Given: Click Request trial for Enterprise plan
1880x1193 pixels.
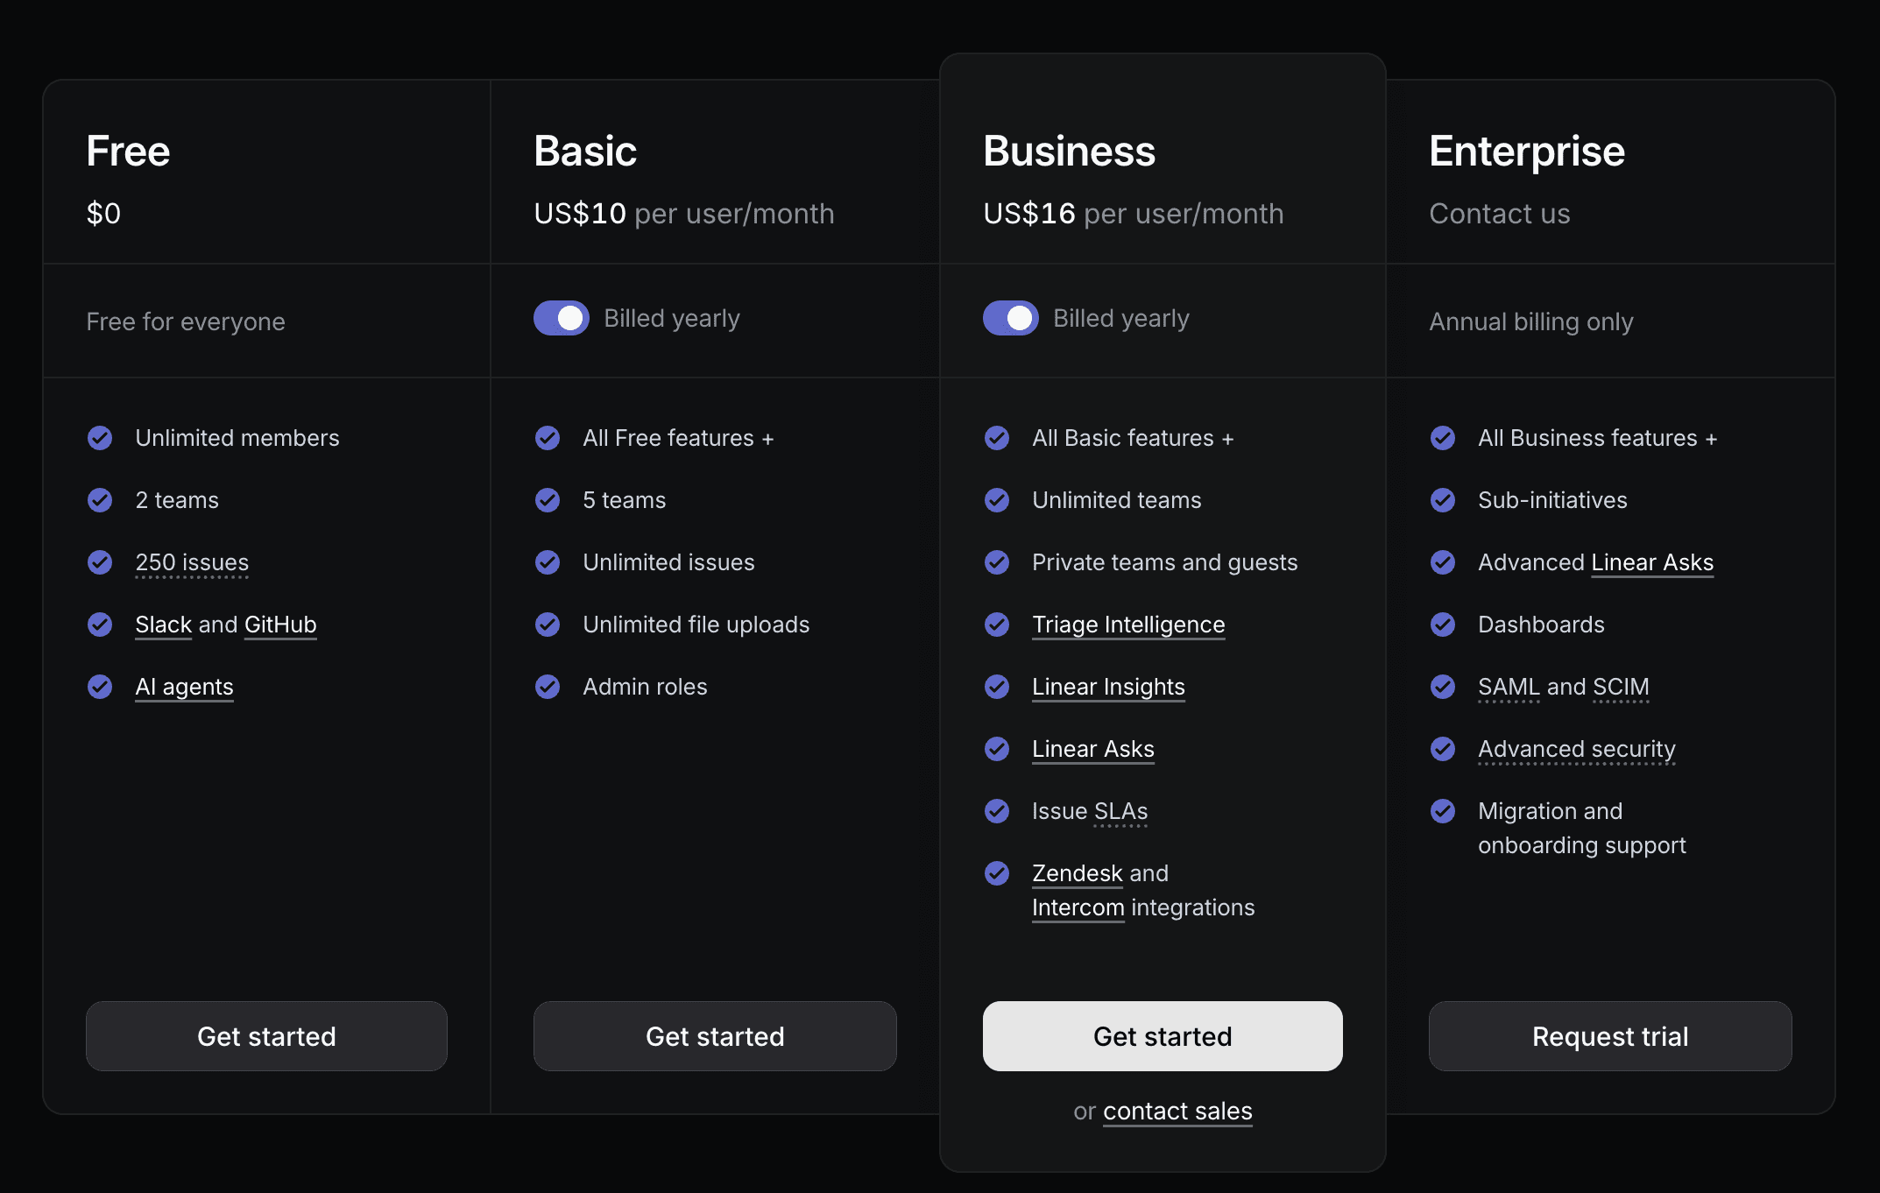Looking at the screenshot, I should pos(1609,1036).
